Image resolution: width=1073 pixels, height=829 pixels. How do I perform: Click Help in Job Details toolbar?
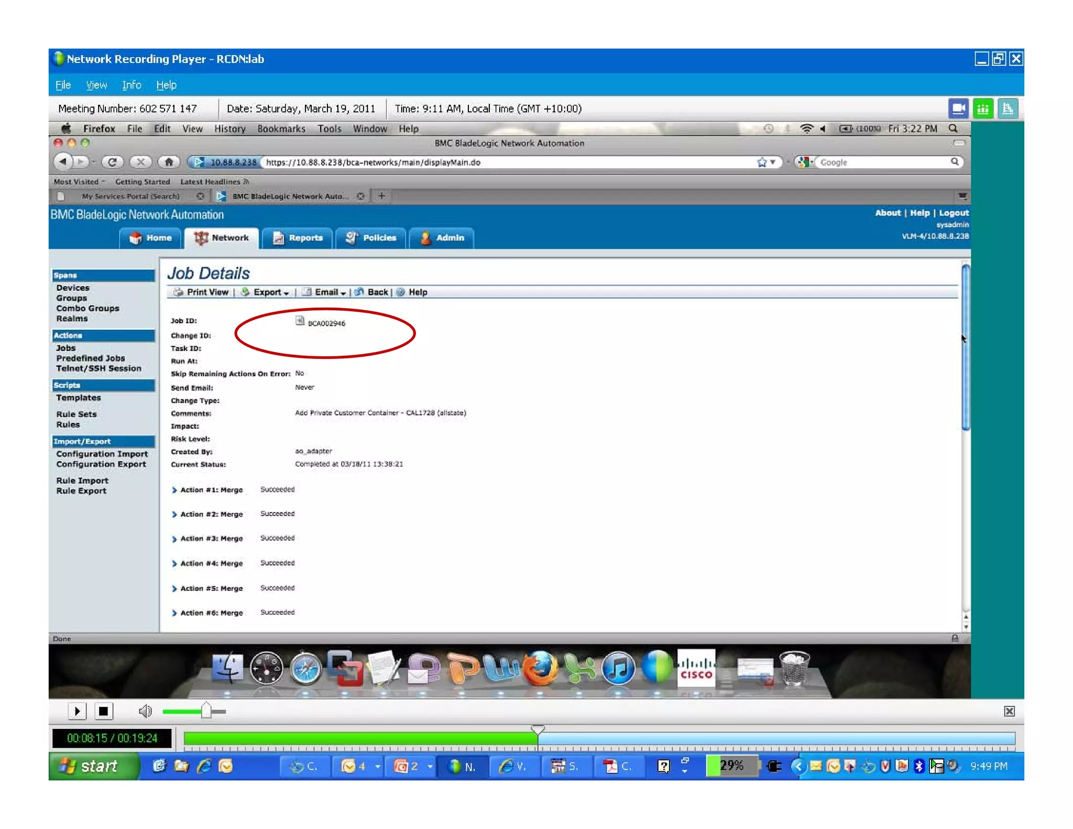pos(412,292)
